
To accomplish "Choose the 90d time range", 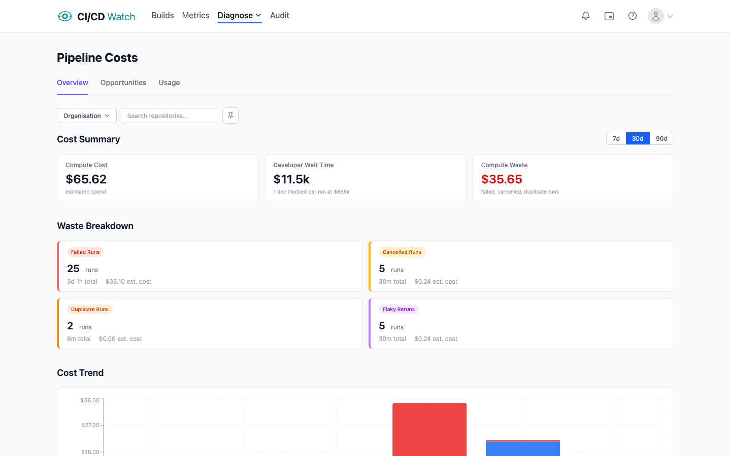I will pos(661,138).
